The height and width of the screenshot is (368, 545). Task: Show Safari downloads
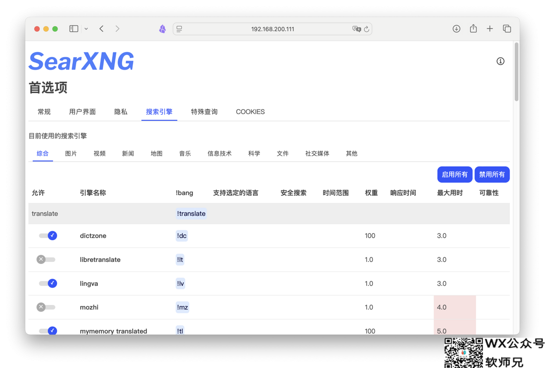coord(456,29)
